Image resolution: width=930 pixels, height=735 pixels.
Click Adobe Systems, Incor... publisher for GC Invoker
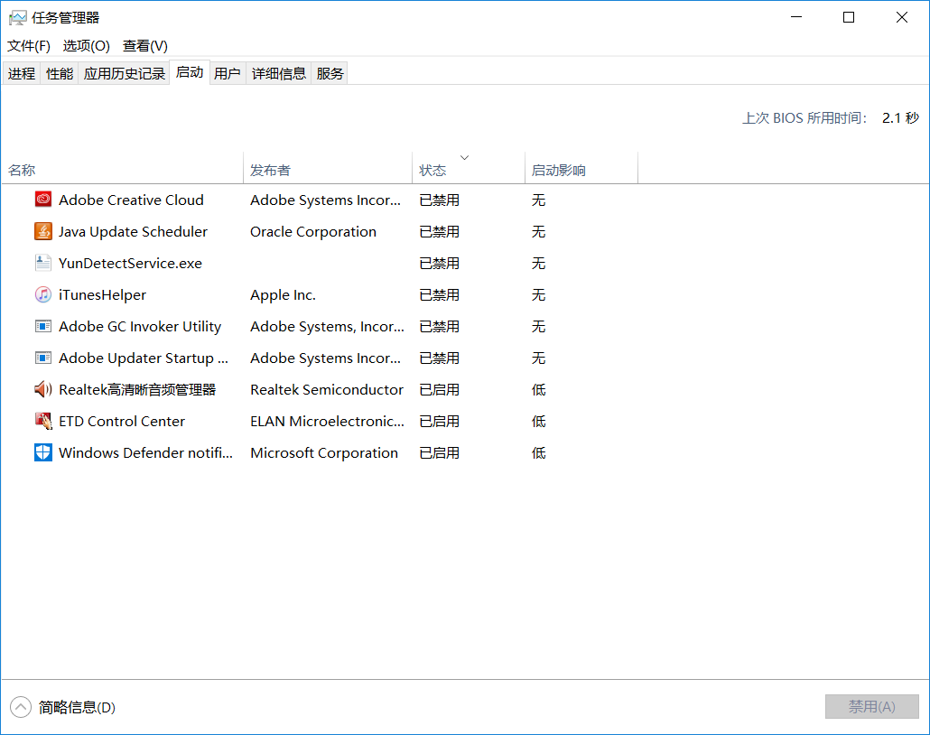click(328, 326)
